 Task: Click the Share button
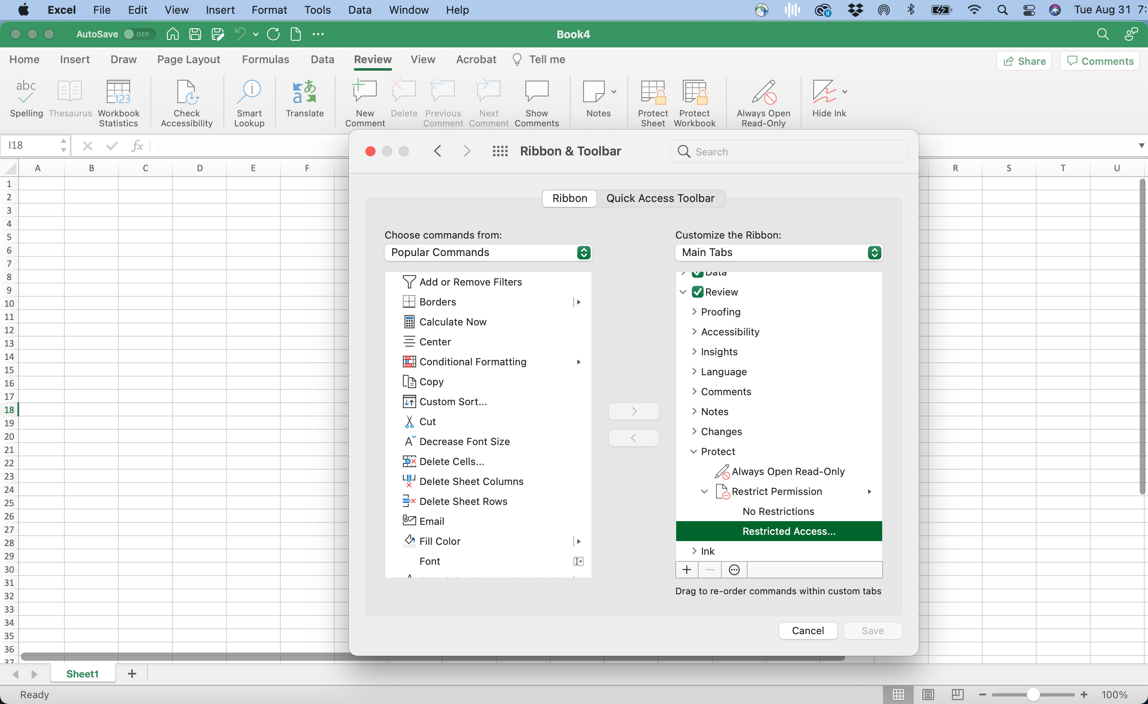click(1024, 61)
